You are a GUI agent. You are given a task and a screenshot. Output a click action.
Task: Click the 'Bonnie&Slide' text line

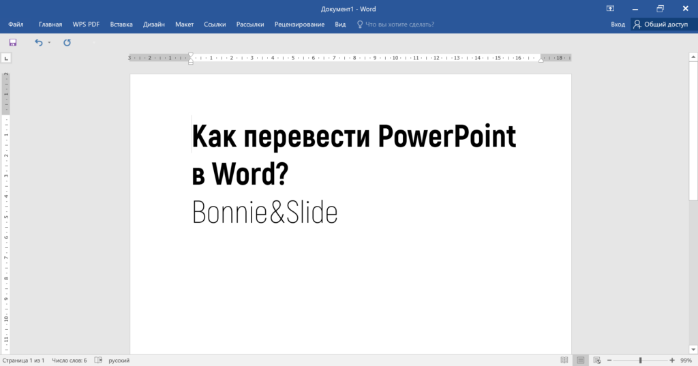[x=265, y=212]
